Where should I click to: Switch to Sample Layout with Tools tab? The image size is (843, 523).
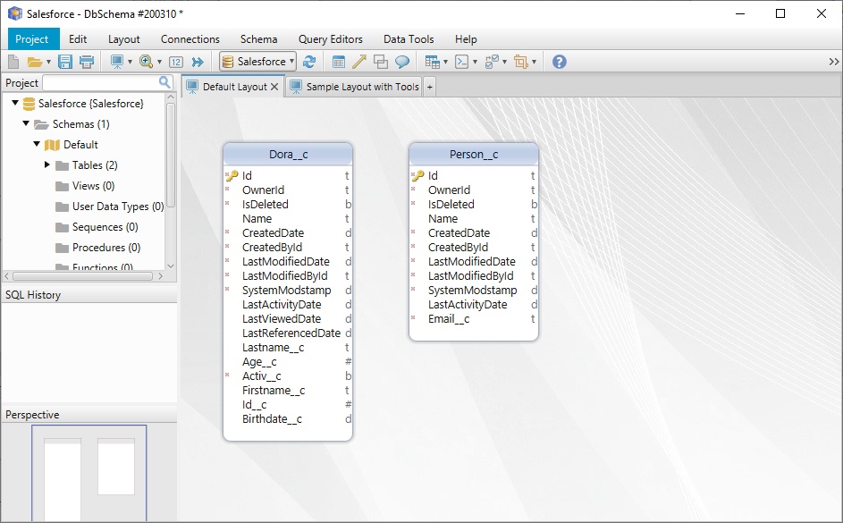pos(354,87)
